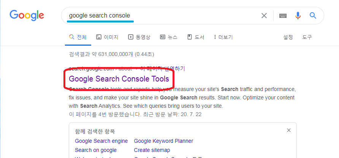The width and height of the screenshot is (339, 158).
Task: Open the Search on google suggestion
Action: point(96,150)
